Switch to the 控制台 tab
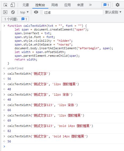This screenshot has height=151, width=124. pyautogui.click(x=40, y=5)
